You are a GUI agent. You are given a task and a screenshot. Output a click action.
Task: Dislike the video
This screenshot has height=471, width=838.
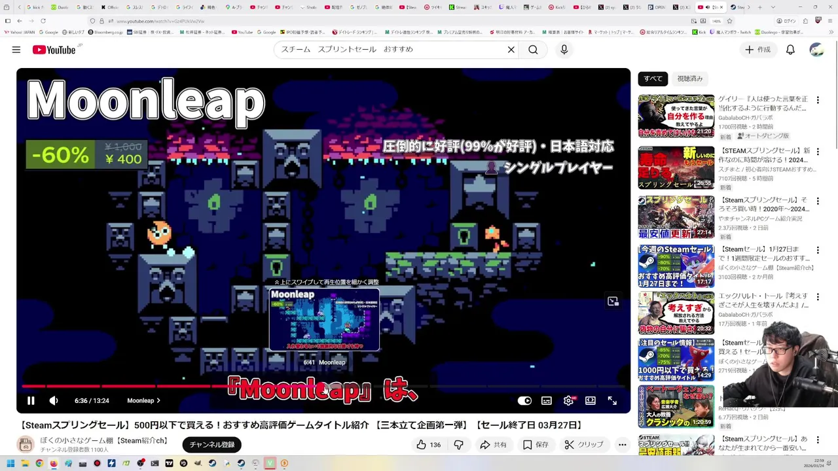[458, 445]
